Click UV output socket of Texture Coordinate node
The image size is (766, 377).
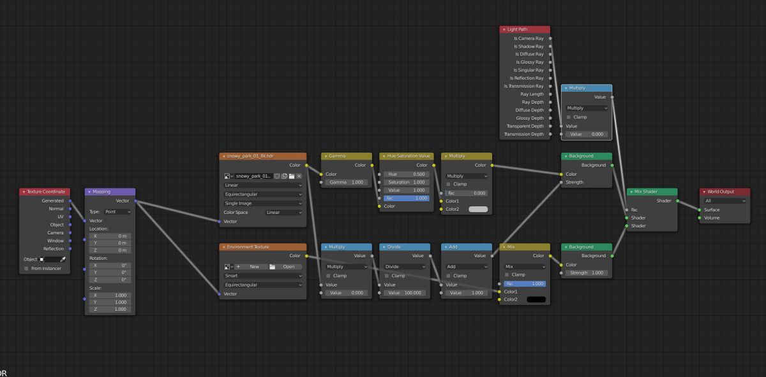(70, 217)
